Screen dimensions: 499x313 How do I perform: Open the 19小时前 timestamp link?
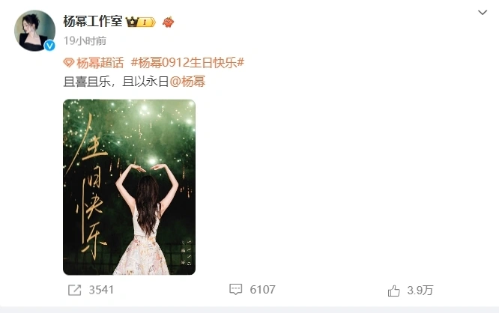click(x=85, y=41)
